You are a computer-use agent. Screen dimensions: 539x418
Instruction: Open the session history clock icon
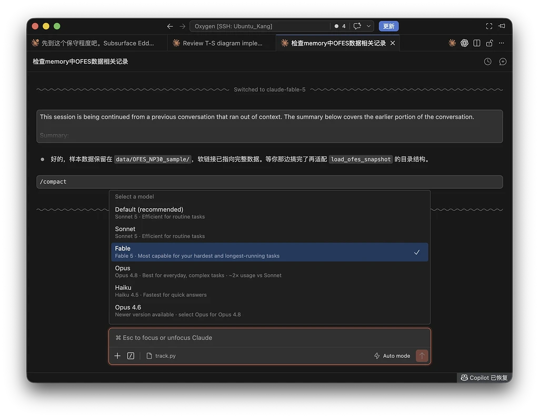pyautogui.click(x=487, y=62)
